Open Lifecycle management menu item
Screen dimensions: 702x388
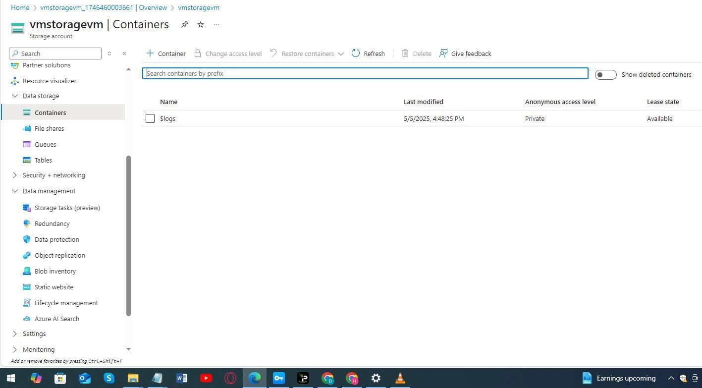click(66, 303)
